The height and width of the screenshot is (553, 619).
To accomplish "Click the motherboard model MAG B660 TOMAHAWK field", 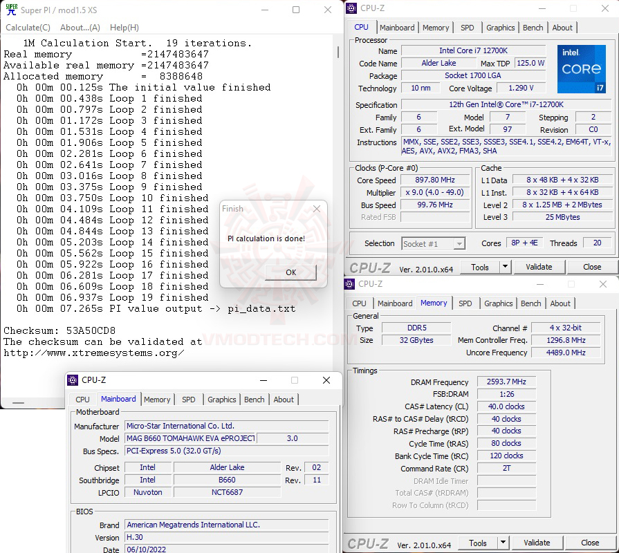I will (x=191, y=438).
